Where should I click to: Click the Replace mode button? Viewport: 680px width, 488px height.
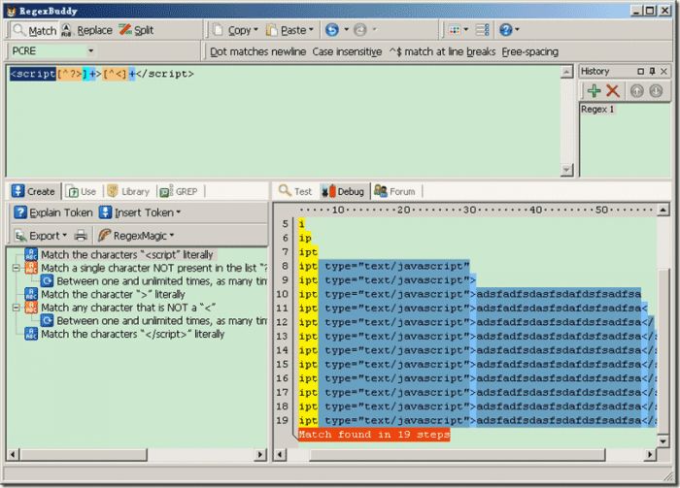pos(87,30)
